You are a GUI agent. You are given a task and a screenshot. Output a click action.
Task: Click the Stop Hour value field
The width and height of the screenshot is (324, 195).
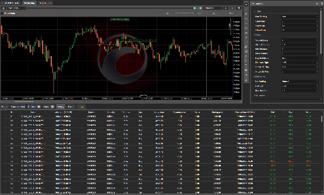300,25
